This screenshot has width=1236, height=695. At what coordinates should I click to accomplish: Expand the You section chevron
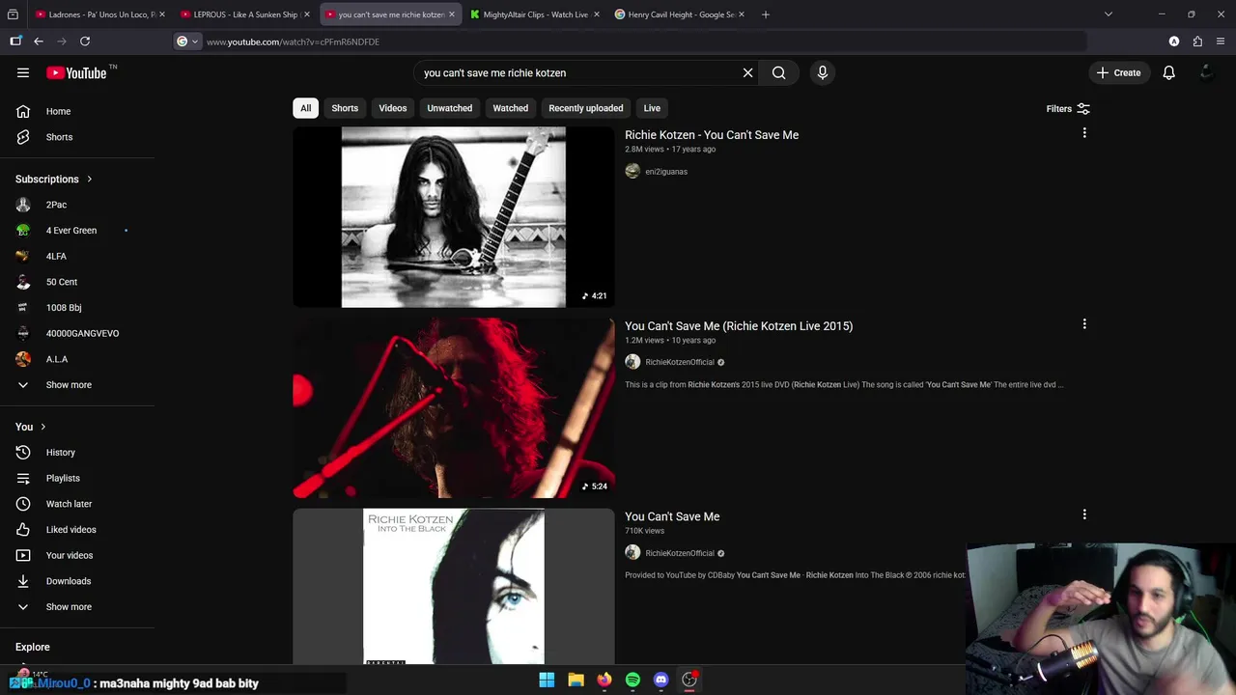pos(42,427)
